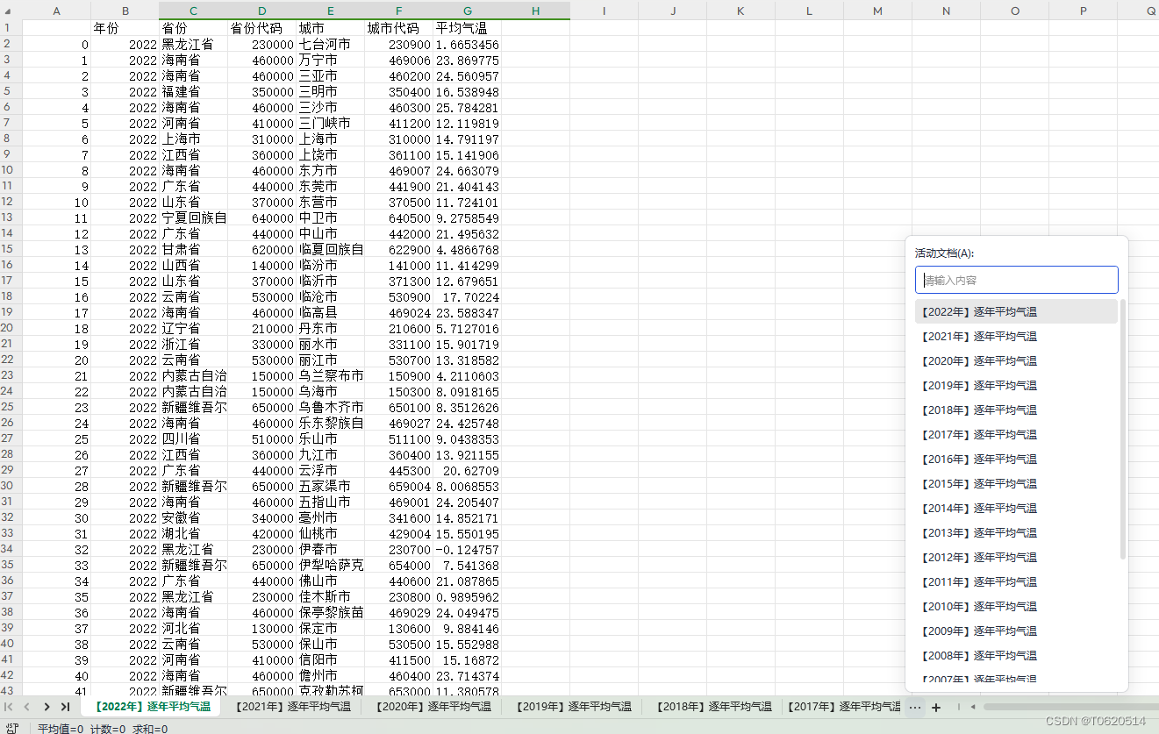Click the city code cell 310000

click(398, 139)
